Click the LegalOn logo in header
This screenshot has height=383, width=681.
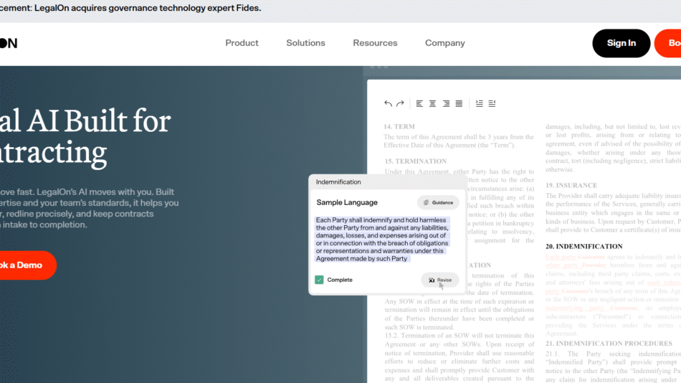pyautogui.click(x=9, y=43)
